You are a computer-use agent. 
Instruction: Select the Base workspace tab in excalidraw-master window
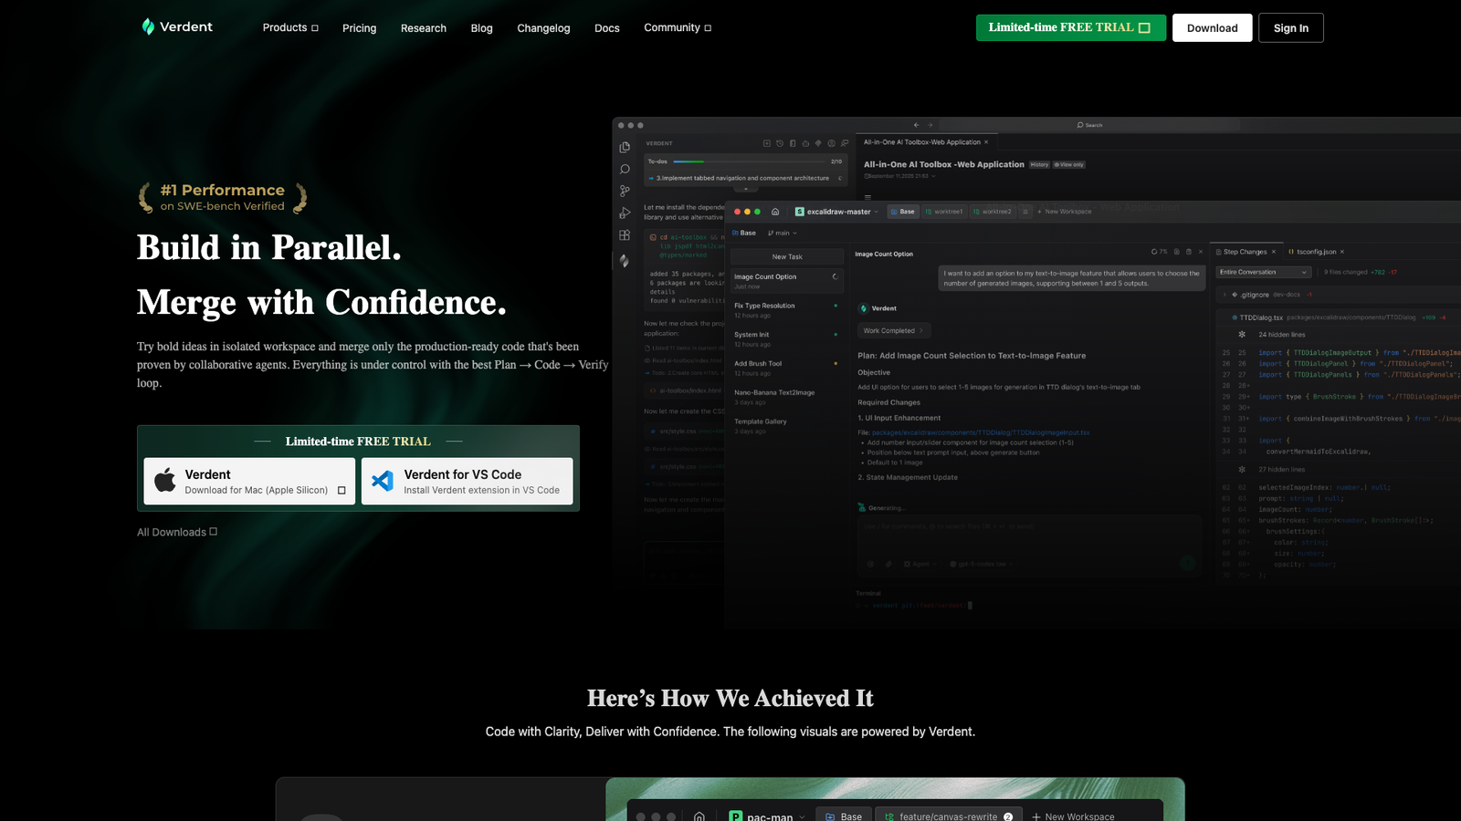coord(902,212)
